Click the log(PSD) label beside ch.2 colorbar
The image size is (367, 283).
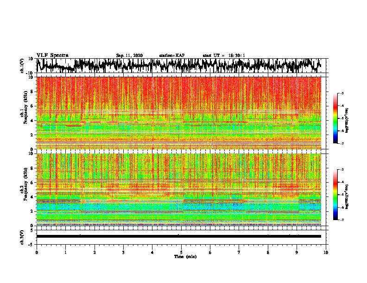click(347, 197)
